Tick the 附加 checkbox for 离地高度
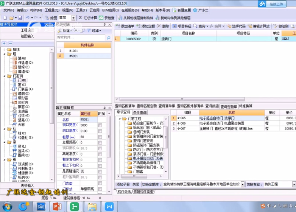The width and height of the screenshot is (296, 212). [x=100, y=154]
